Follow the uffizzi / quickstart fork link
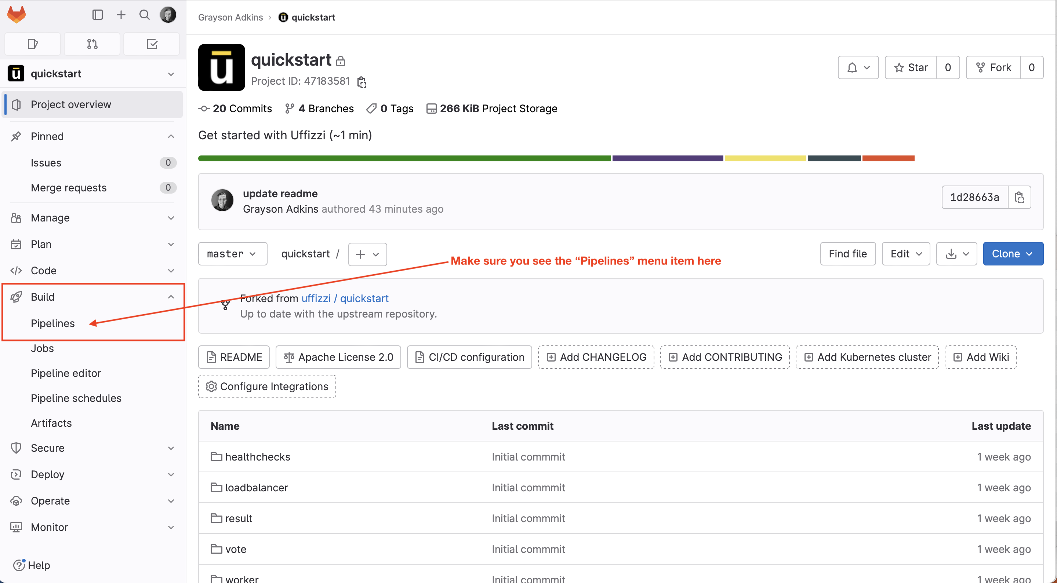1057x583 pixels. pyautogui.click(x=345, y=298)
